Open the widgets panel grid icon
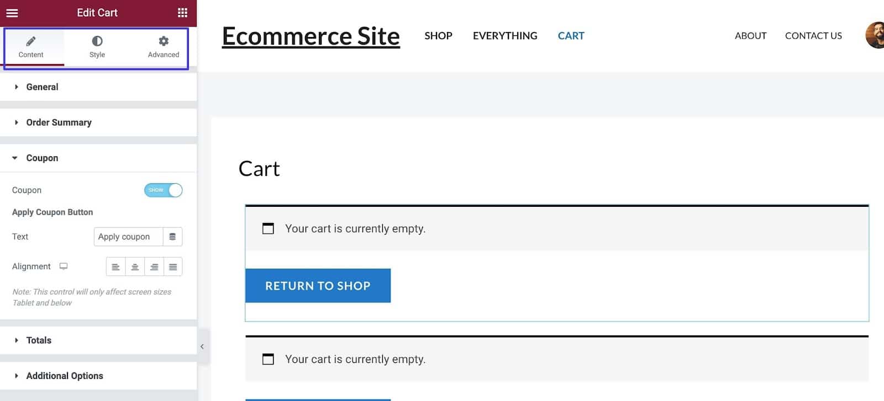Viewport: 884px width, 401px height. coord(184,12)
